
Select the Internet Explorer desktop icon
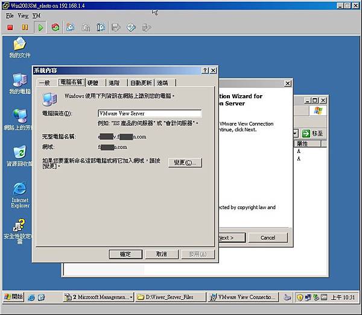point(20,196)
